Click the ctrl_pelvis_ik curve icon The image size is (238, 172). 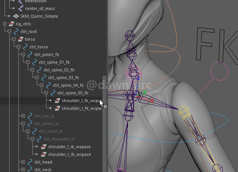tap(30, 124)
